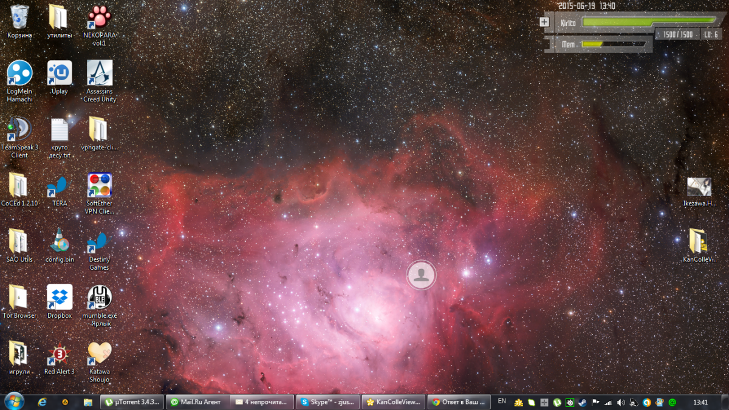Image resolution: width=729 pixels, height=410 pixels.
Task: Open the Recycle Bin (Корзина)
Action: [19, 17]
